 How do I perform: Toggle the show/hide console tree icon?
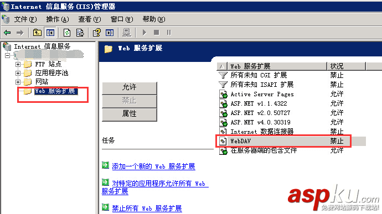click(50, 33)
